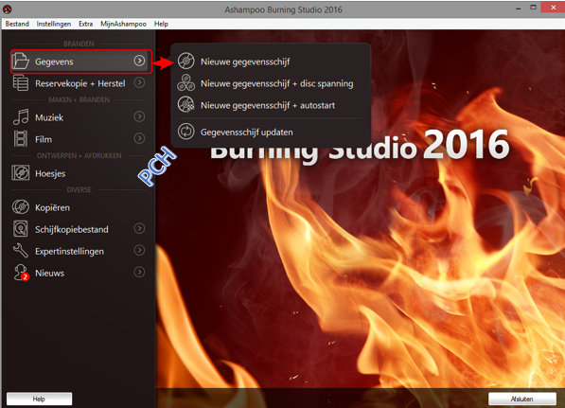
Task: Click the Afsluiten button
Action: click(522, 399)
